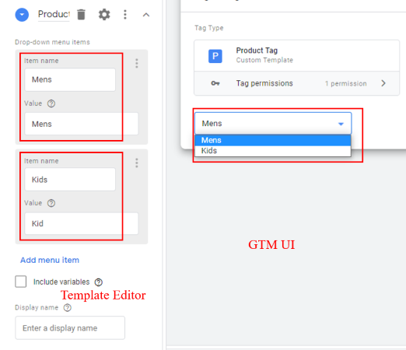The height and width of the screenshot is (350, 406).
Task: Click the Tag Type label
Action: 209,28
